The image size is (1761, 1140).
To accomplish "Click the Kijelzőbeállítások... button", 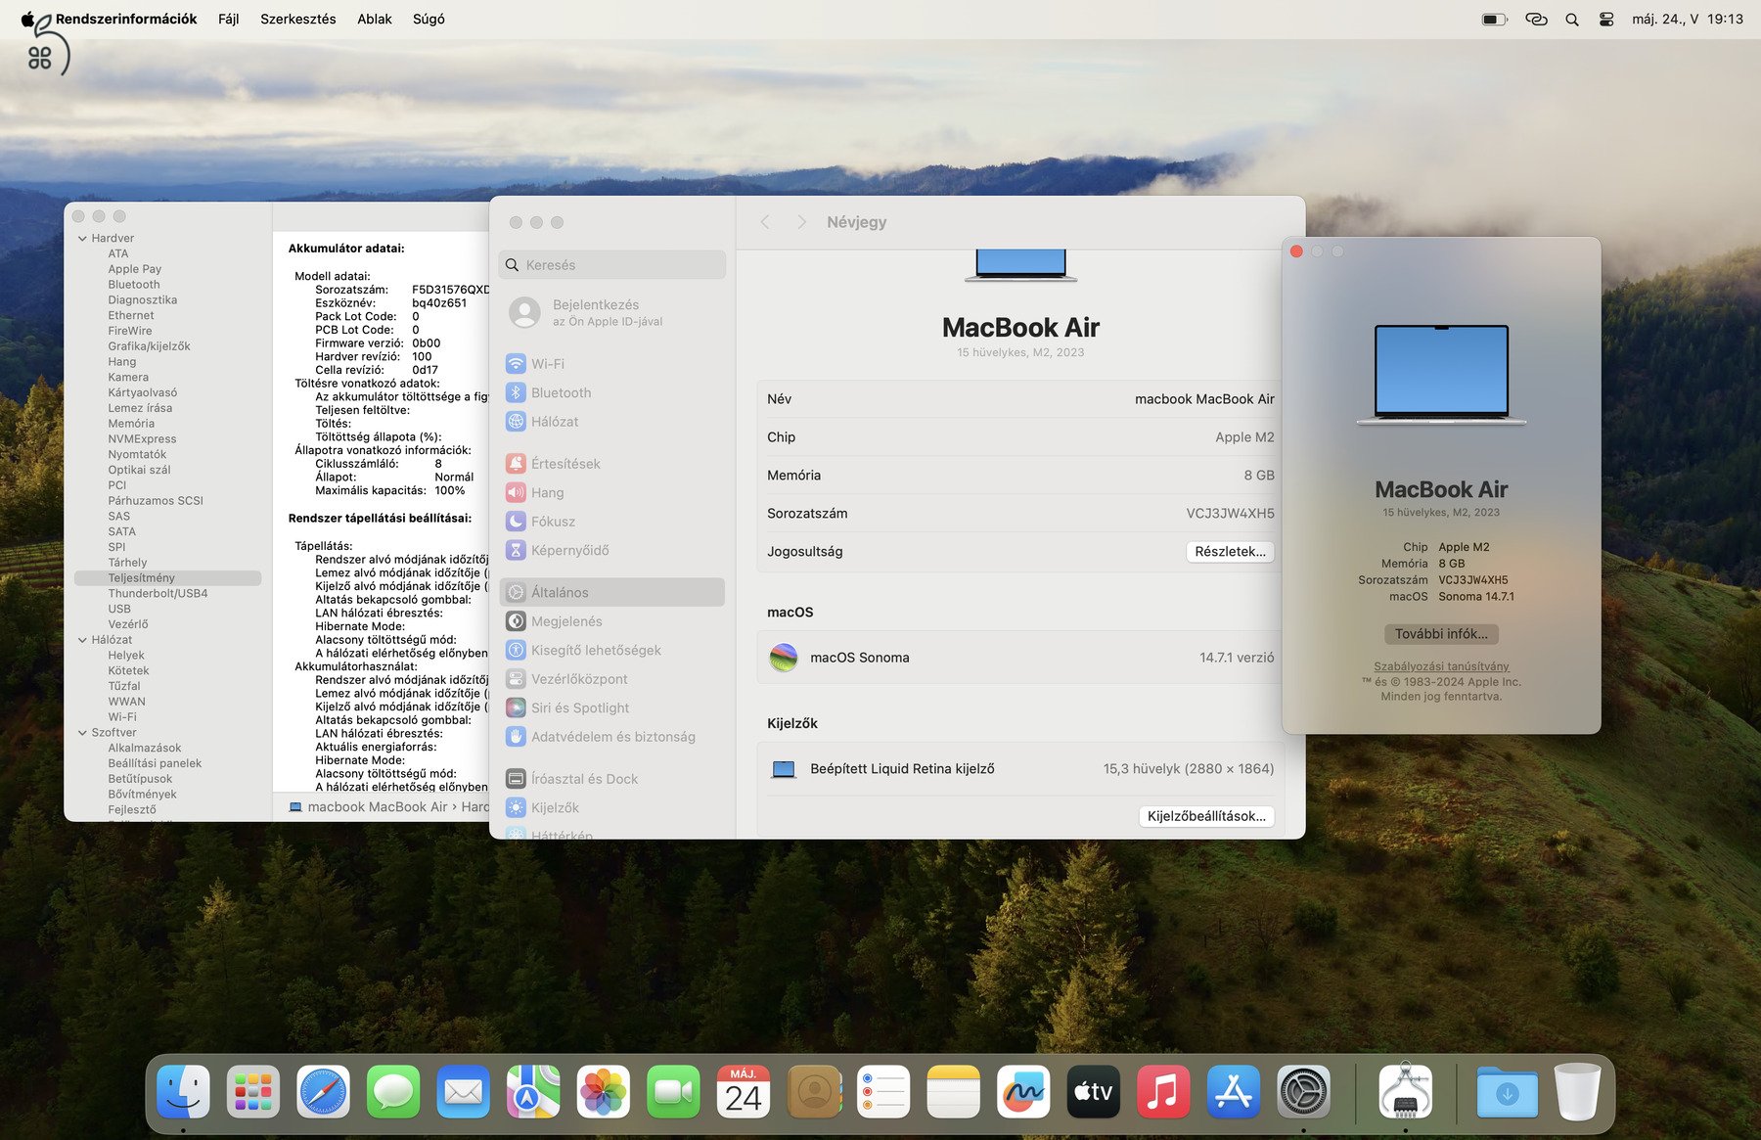I will point(1206,816).
